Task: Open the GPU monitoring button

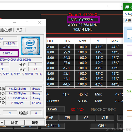Action: point(102,126)
